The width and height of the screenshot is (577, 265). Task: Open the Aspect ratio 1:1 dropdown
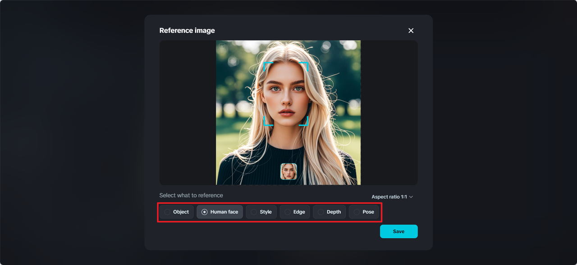392,197
